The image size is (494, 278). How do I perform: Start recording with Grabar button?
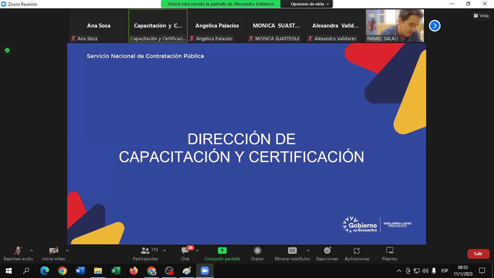(257, 253)
